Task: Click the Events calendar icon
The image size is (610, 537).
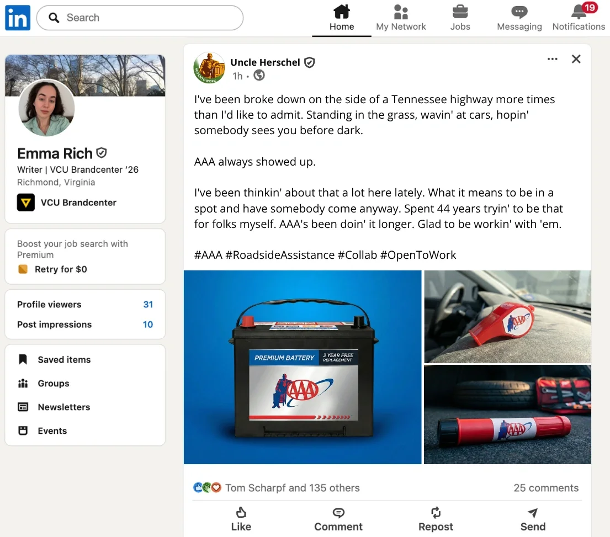Action: tap(23, 430)
